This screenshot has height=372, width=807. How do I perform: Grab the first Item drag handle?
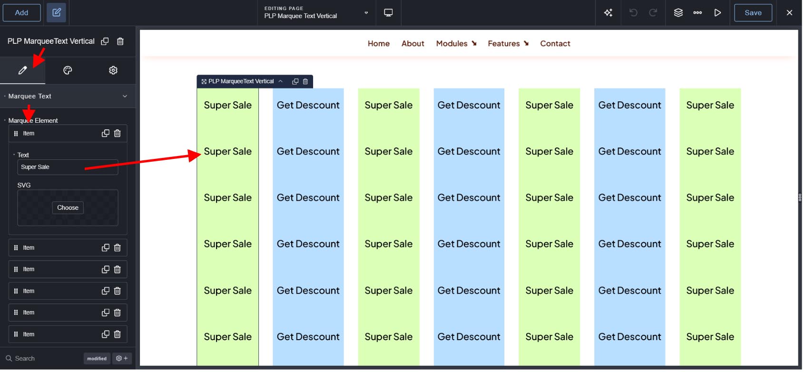[x=16, y=134]
